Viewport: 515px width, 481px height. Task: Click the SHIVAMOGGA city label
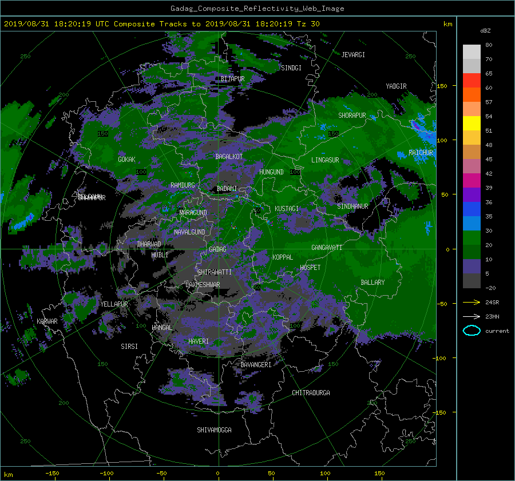click(214, 430)
